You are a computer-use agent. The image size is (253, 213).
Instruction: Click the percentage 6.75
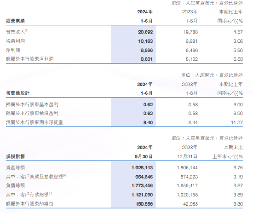[x=238, y=168]
